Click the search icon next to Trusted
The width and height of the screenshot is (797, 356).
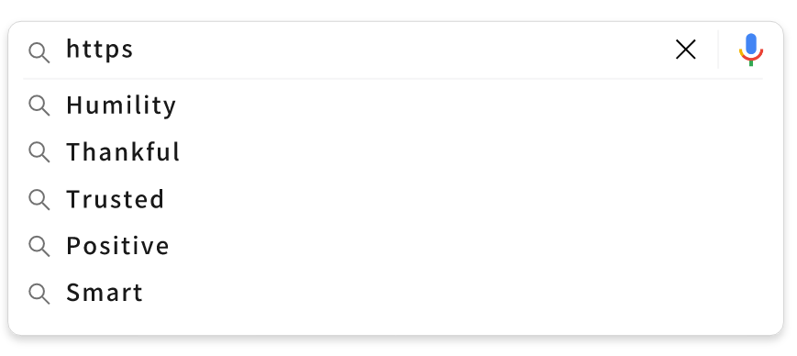[x=39, y=199]
